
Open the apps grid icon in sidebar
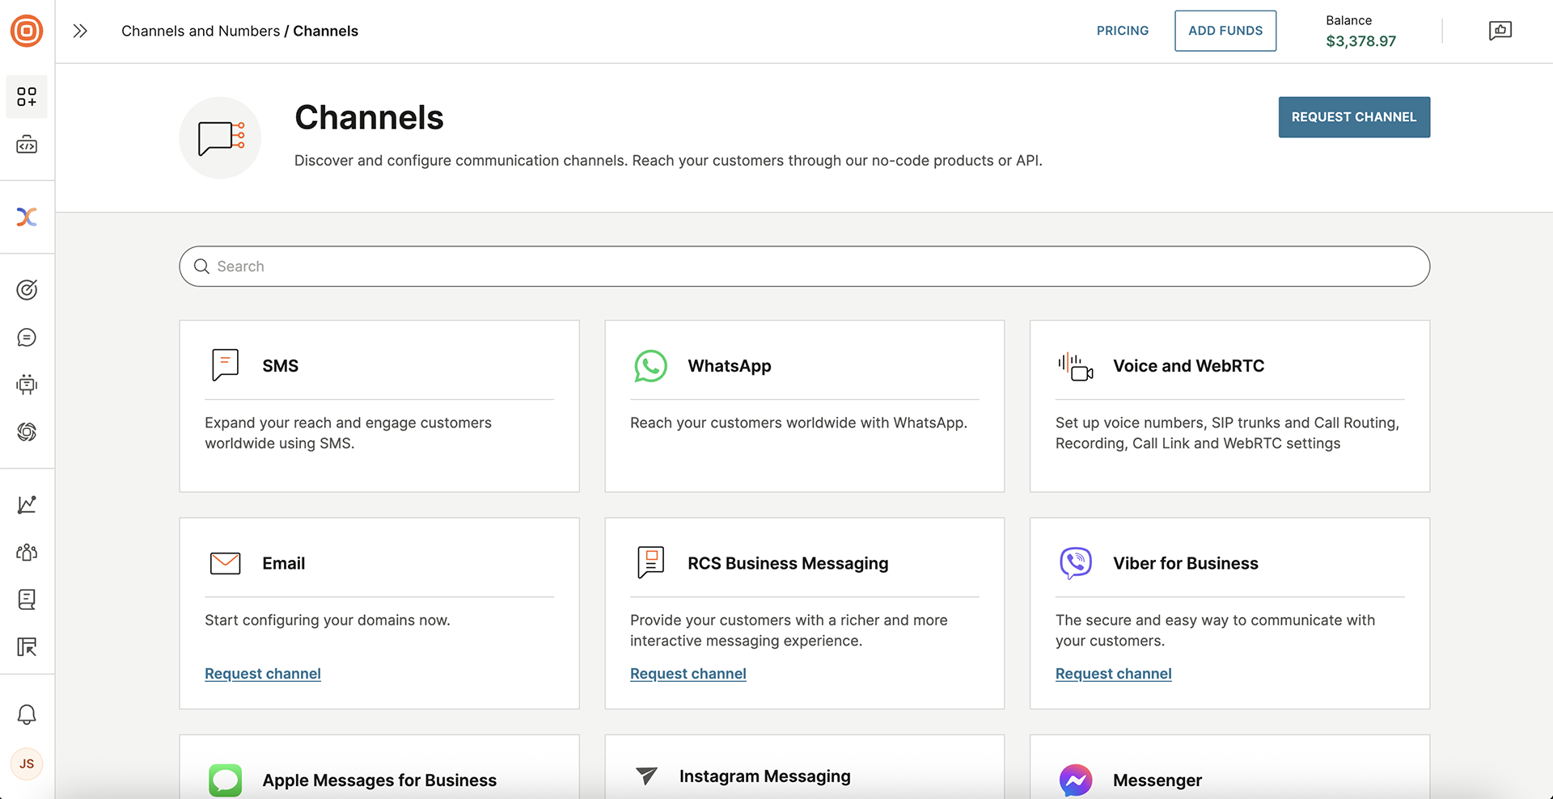tap(27, 97)
